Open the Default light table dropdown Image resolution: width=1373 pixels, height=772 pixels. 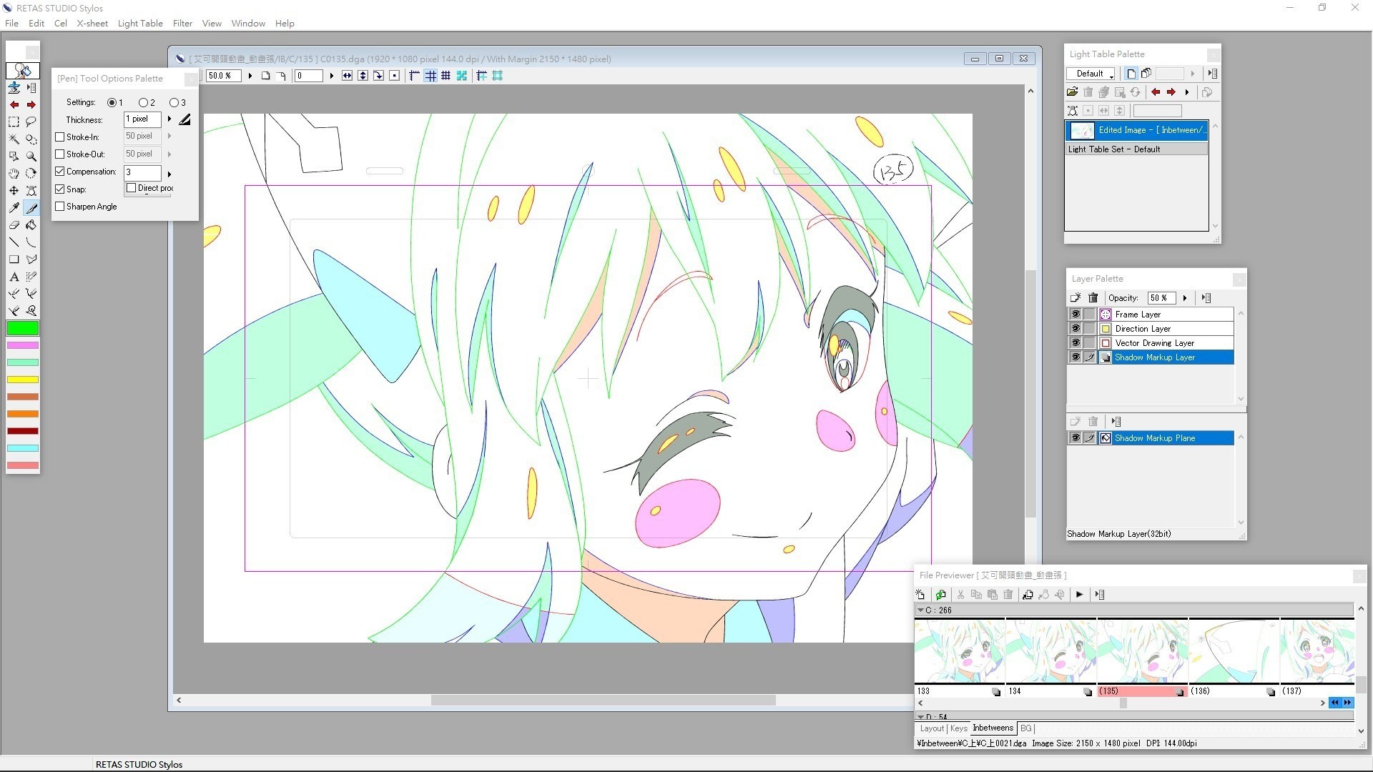coord(1091,74)
